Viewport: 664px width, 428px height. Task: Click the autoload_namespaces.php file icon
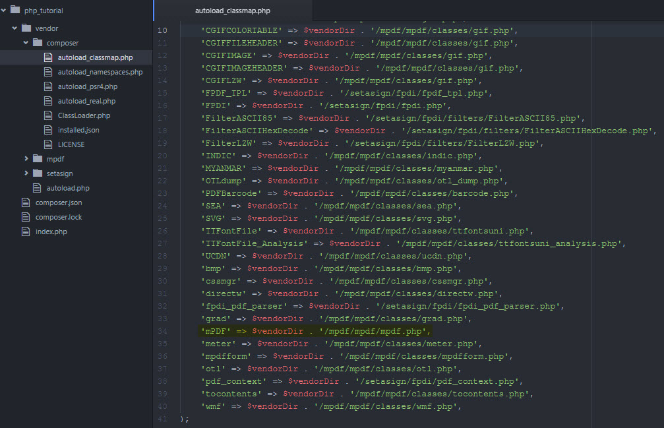tap(48, 72)
